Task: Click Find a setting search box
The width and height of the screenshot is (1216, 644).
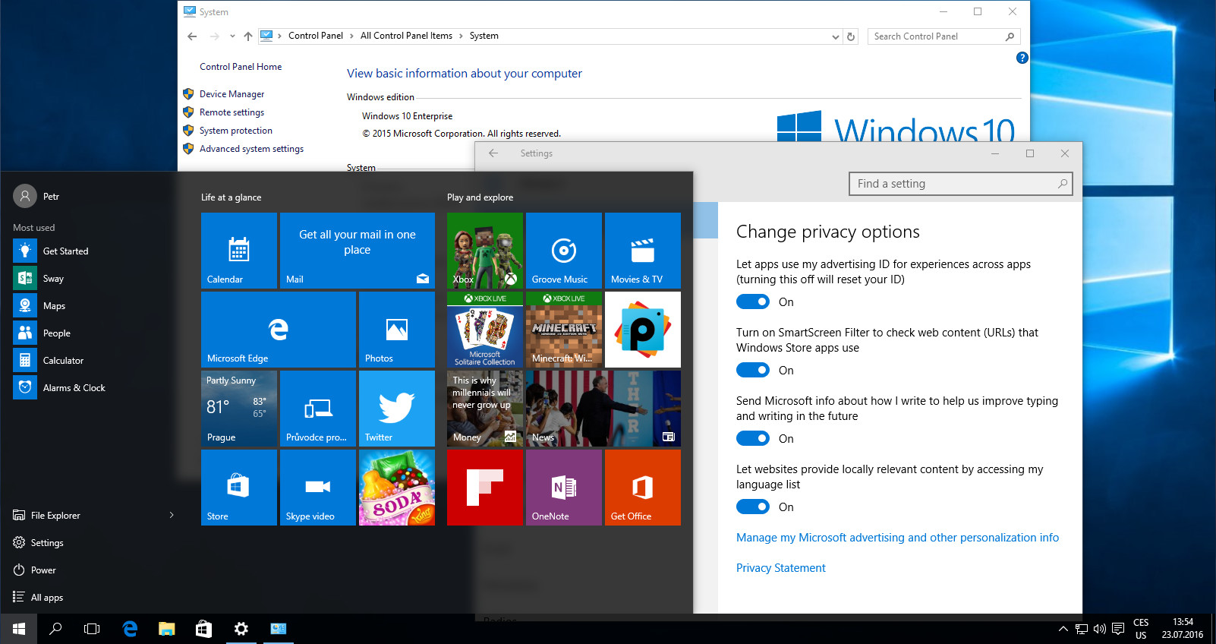Action: [x=960, y=184]
